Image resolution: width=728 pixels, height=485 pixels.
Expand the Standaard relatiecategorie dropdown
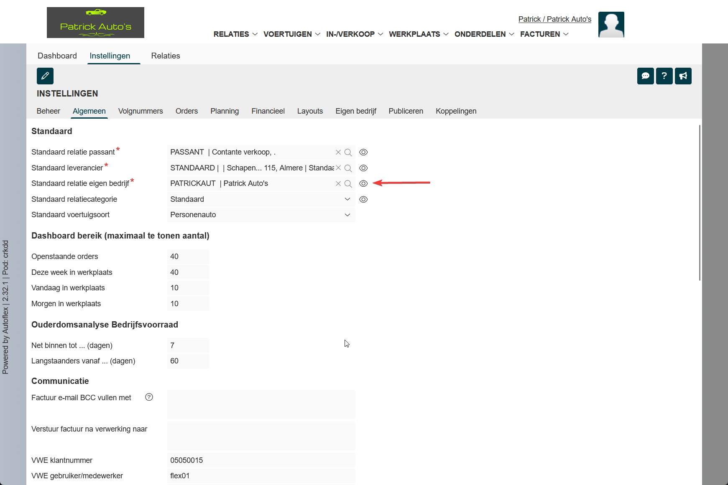coord(347,199)
